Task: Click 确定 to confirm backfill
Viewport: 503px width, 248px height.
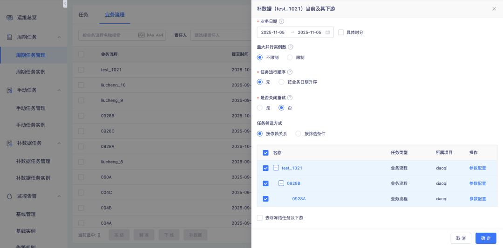Action: click(x=486, y=238)
